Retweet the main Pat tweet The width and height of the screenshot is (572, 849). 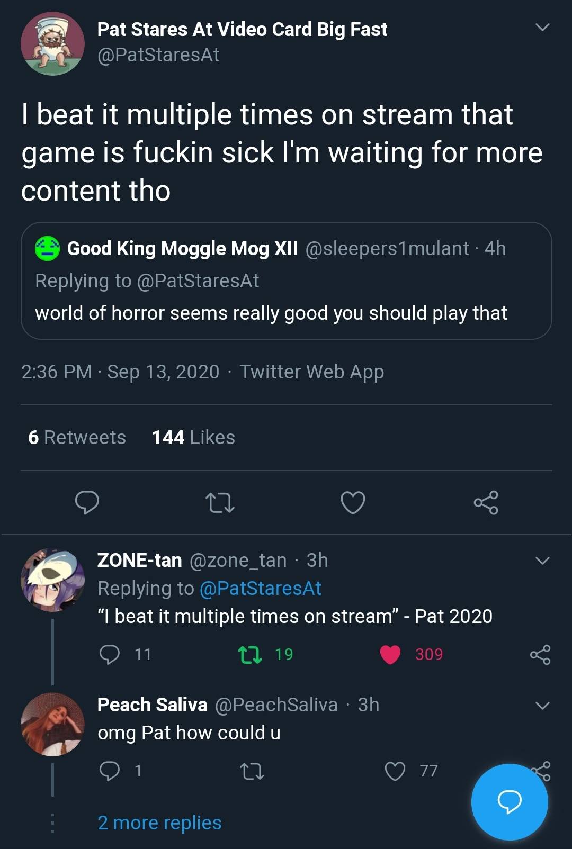[x=220, y=503]
